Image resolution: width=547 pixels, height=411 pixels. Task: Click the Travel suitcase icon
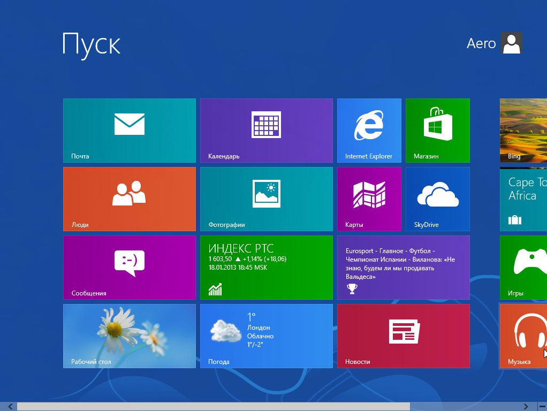coord(515,220)
